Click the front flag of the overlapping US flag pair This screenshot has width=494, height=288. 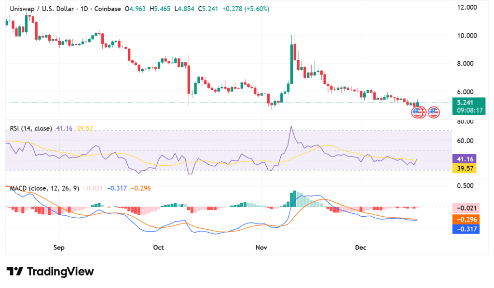(x=416, y=113)
